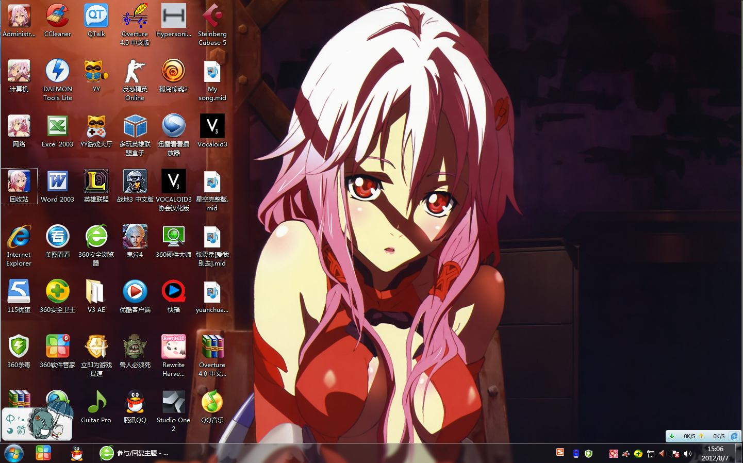Screen dimensions: 743x463
Task: Open 360杀毒 antivirus shortcut
Action: [x=19, y=352]
